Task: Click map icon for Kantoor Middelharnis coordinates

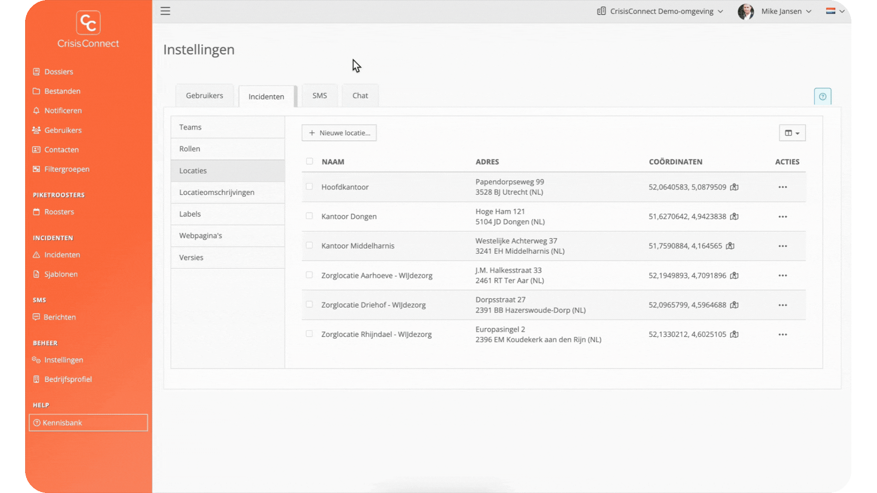Action: click(x=730, y=246)
